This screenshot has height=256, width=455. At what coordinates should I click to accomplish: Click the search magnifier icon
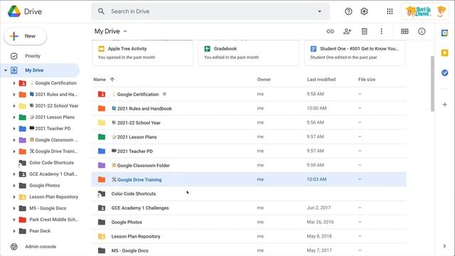101,11
